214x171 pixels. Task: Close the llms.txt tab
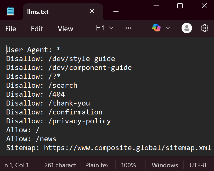(x=92, y=11)
